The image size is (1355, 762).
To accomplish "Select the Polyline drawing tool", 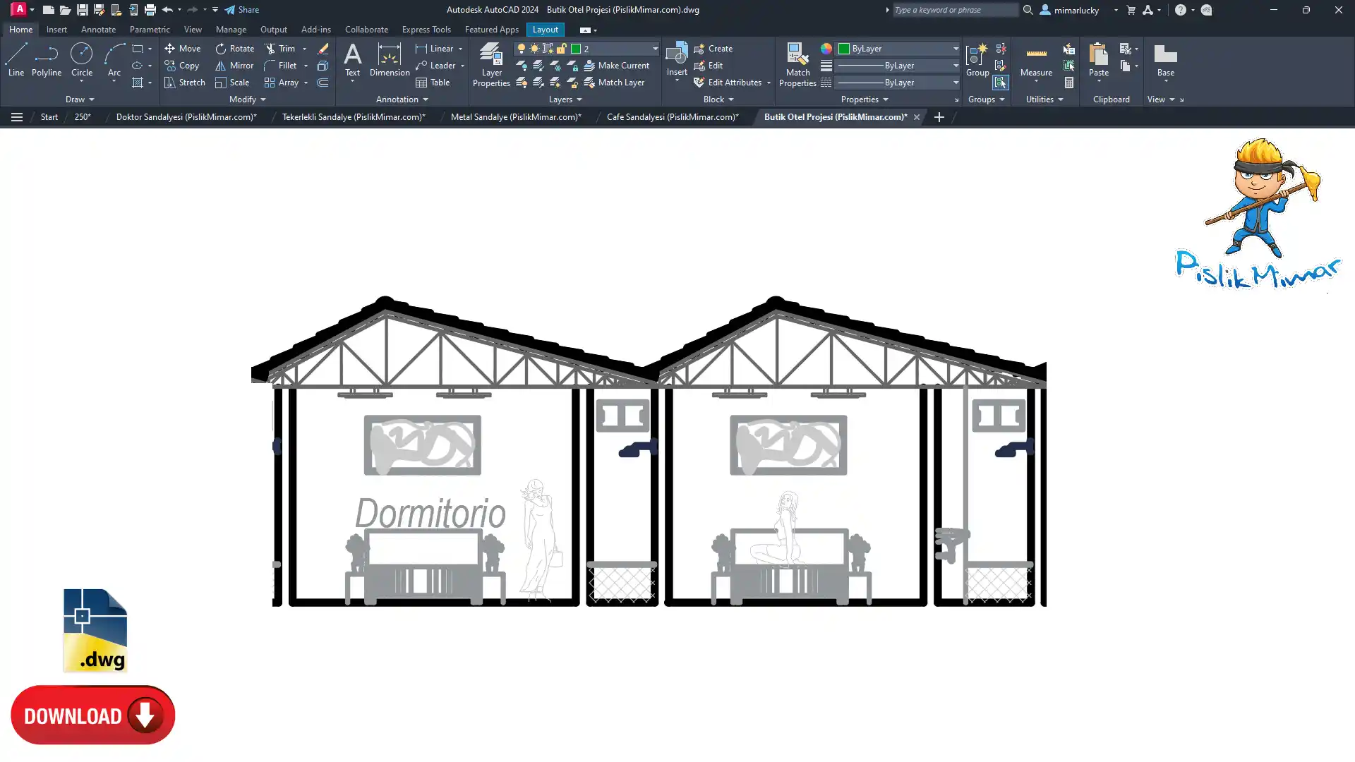I will (x=46, y=59).
